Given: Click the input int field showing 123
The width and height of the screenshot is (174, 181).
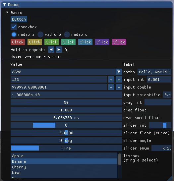Looking at the screenshot, I should point(59,80).
